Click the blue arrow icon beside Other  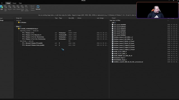point(20,27)
